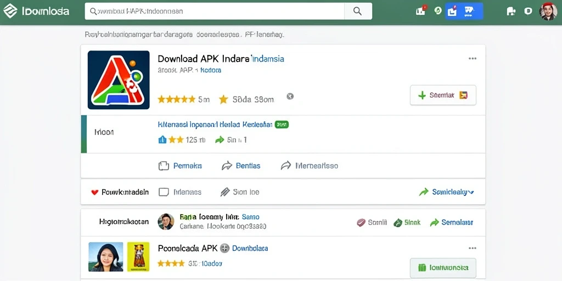Click the Carkane. Nookarte subtitle text
562x281 pixels.
click(x=223, y=227)
